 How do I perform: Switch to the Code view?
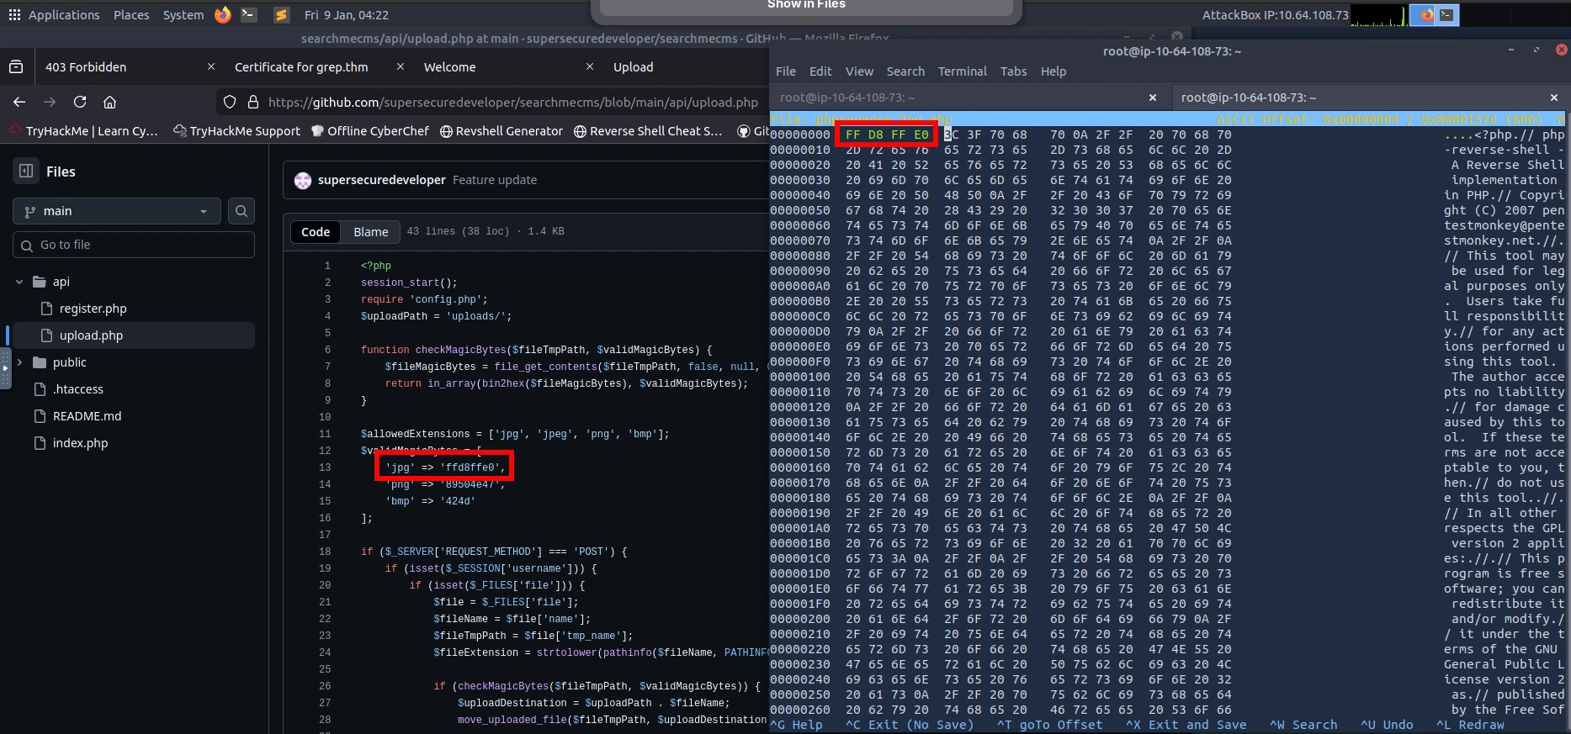click(316, 232)
